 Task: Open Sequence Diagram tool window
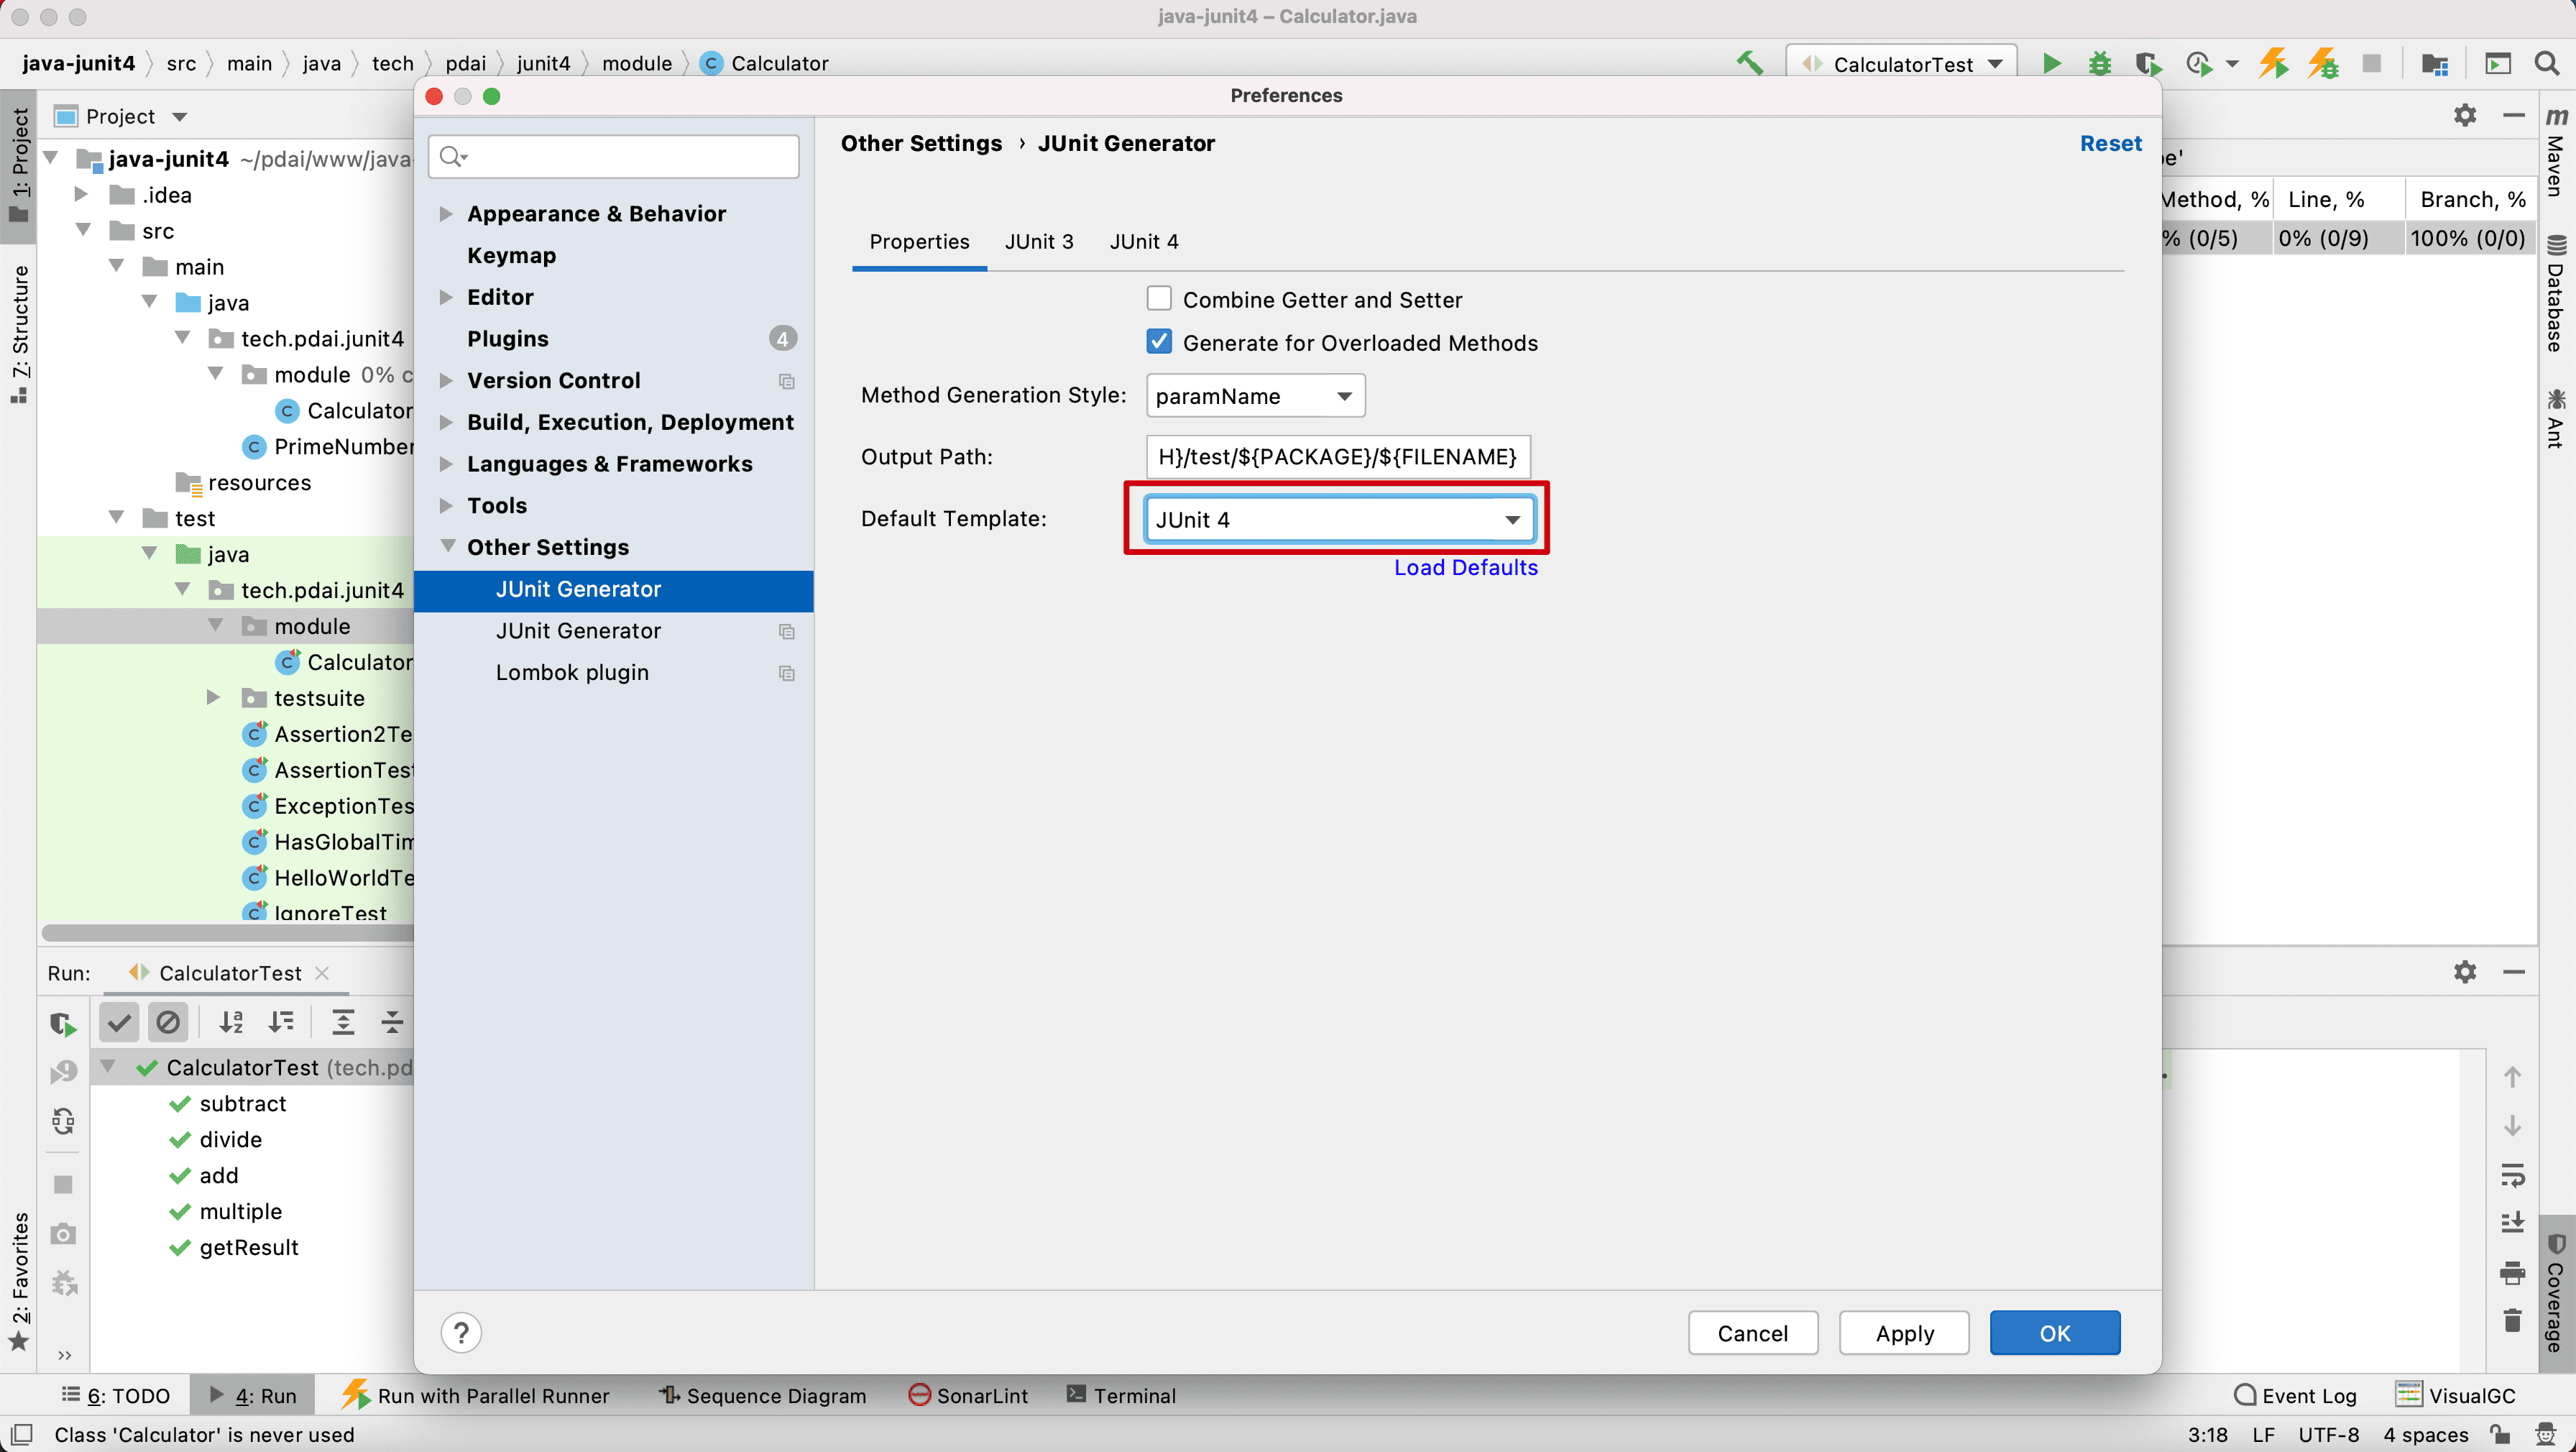[x=763, y=1395]
